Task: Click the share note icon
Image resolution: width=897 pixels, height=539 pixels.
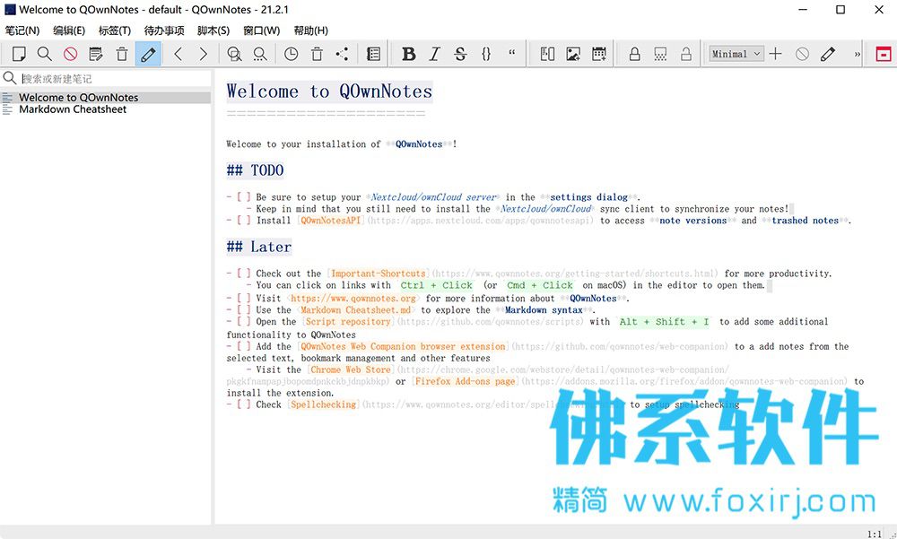Action: (x=342, y=54)
